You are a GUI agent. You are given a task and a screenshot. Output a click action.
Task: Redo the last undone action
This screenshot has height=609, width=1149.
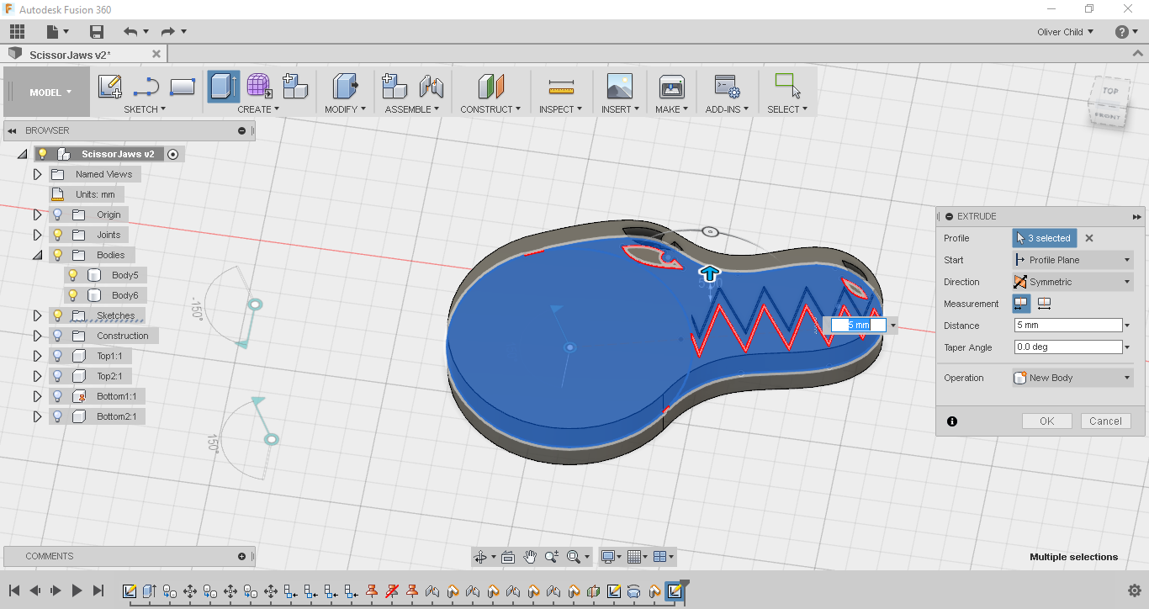pos(167,32)
